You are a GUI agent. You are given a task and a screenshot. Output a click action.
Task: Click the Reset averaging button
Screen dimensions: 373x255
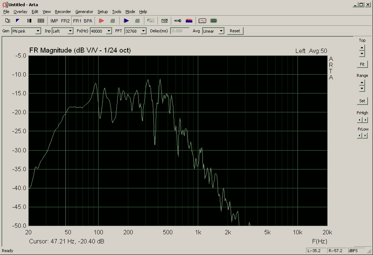coord(235,31)
